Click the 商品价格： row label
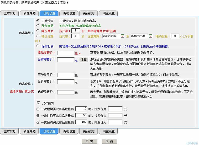This screenshot has height=145, width=199. 26,84
